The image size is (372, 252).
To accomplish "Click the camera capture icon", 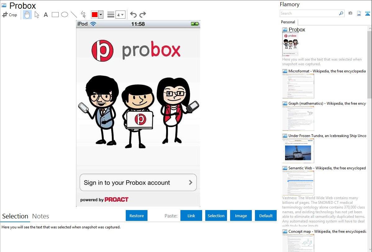I will coord(350,13).
